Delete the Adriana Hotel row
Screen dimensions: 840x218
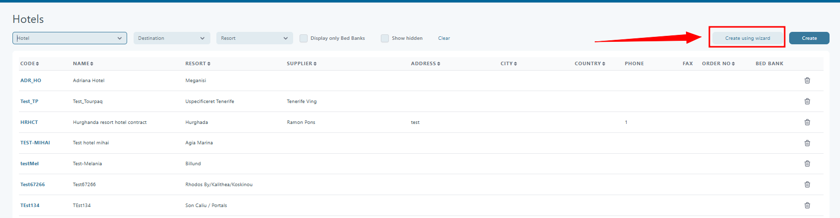[807, 81]
